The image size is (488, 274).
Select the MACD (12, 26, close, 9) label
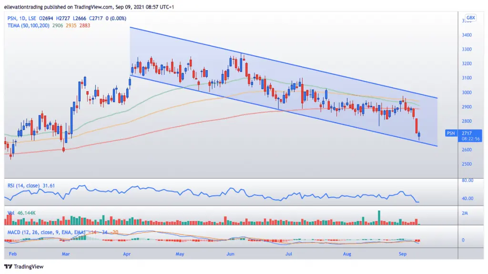[46, 232]
